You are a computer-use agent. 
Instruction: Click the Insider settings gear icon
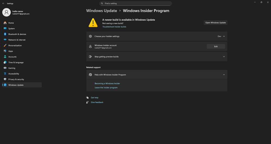[x=90, y=36]
